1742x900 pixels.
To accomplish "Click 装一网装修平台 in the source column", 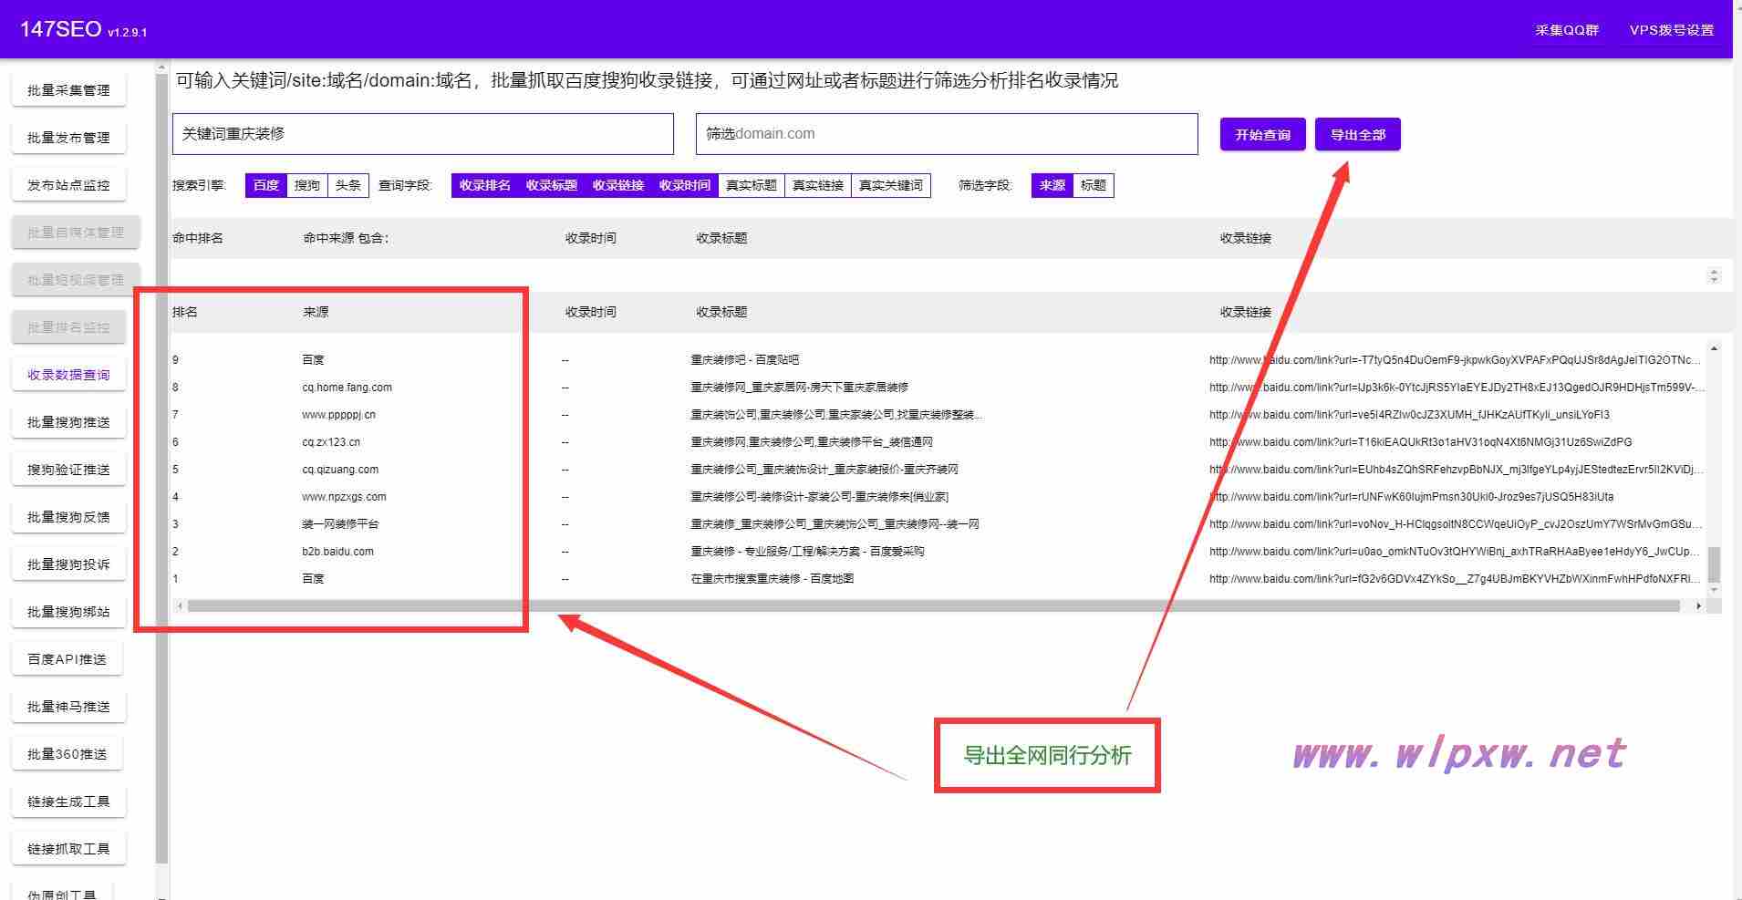I will tap(340, 524).
